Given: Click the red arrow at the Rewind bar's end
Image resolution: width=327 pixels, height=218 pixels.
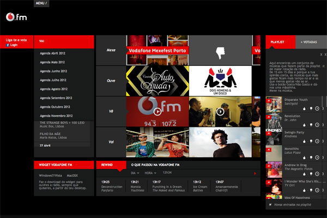Looking at the screenshot, I should coord(255,173).
